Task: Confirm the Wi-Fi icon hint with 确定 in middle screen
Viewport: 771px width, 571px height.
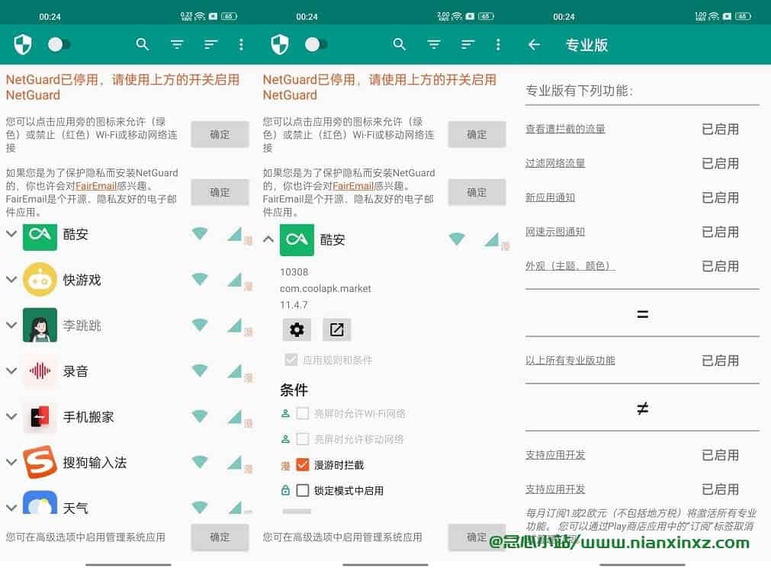Action: [x=477, y=135]
